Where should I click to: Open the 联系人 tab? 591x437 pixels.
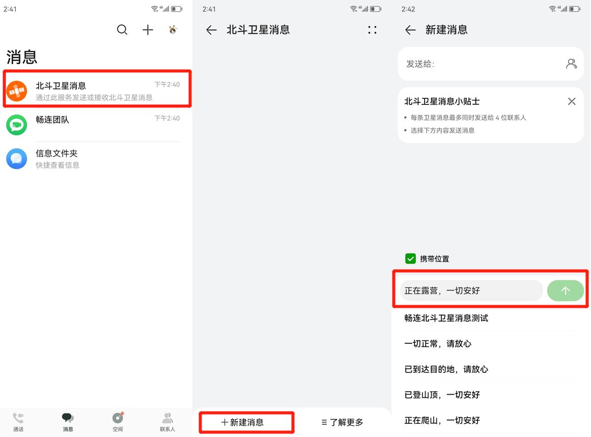167,422
